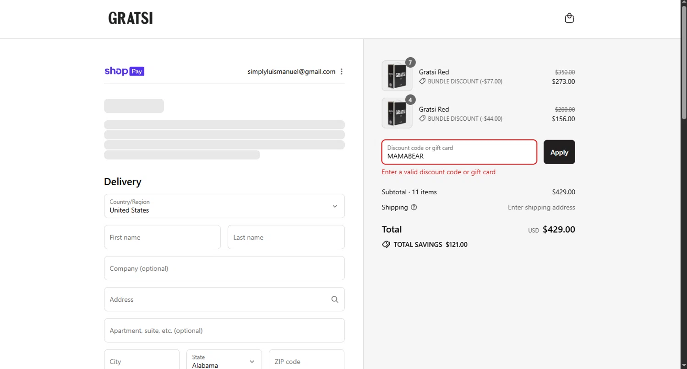Viewport: 687px width, 369px height.
Task: Expand the Country/Region dropdown
Action: (224, 206)
